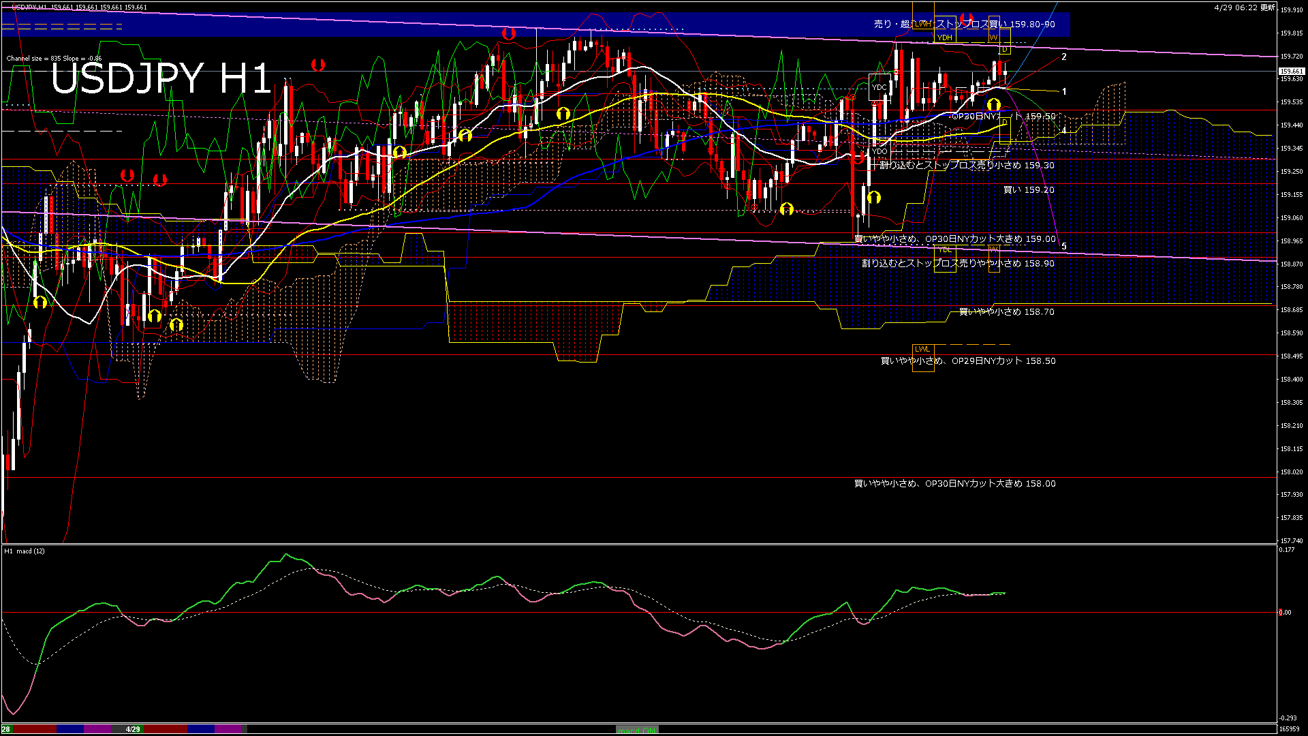Click the 158.00 NYカット level label
The image size is (1308, 736).
pos(954,484)
